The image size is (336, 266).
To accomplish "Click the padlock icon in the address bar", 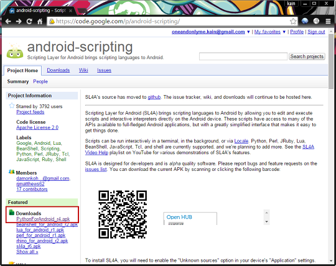I will (x=52, y=21).
